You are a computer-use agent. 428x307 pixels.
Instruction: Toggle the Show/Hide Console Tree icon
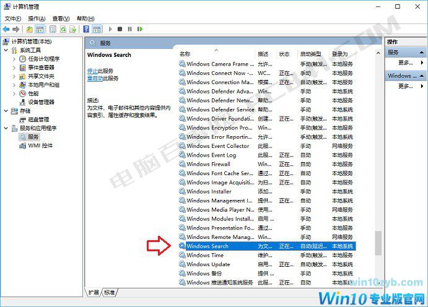pyautogui.click(x=40, y=29)
